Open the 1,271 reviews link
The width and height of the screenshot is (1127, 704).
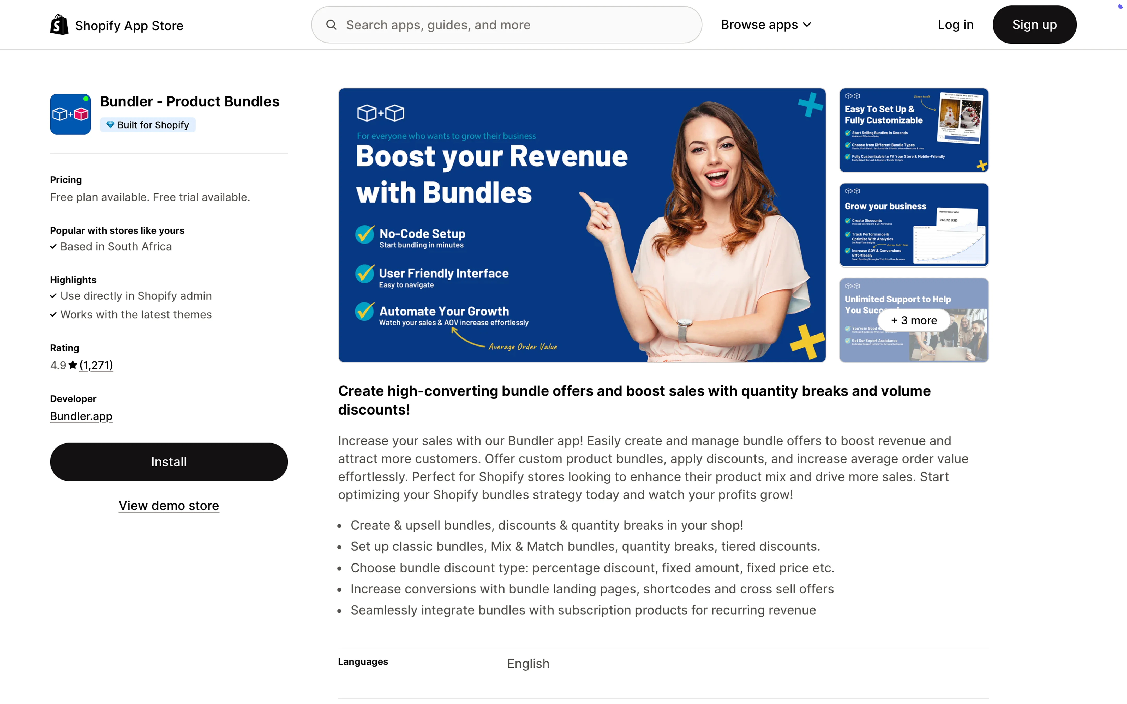point(97,365)
